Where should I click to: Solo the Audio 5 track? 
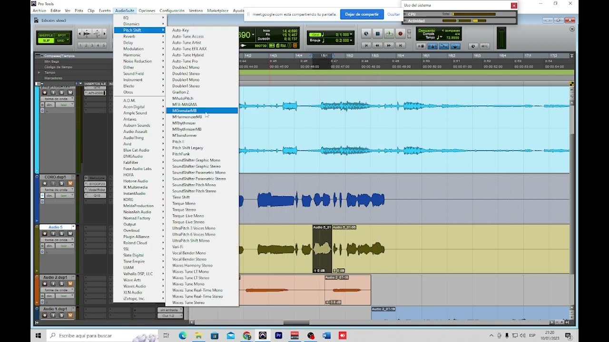pos(62,233)
